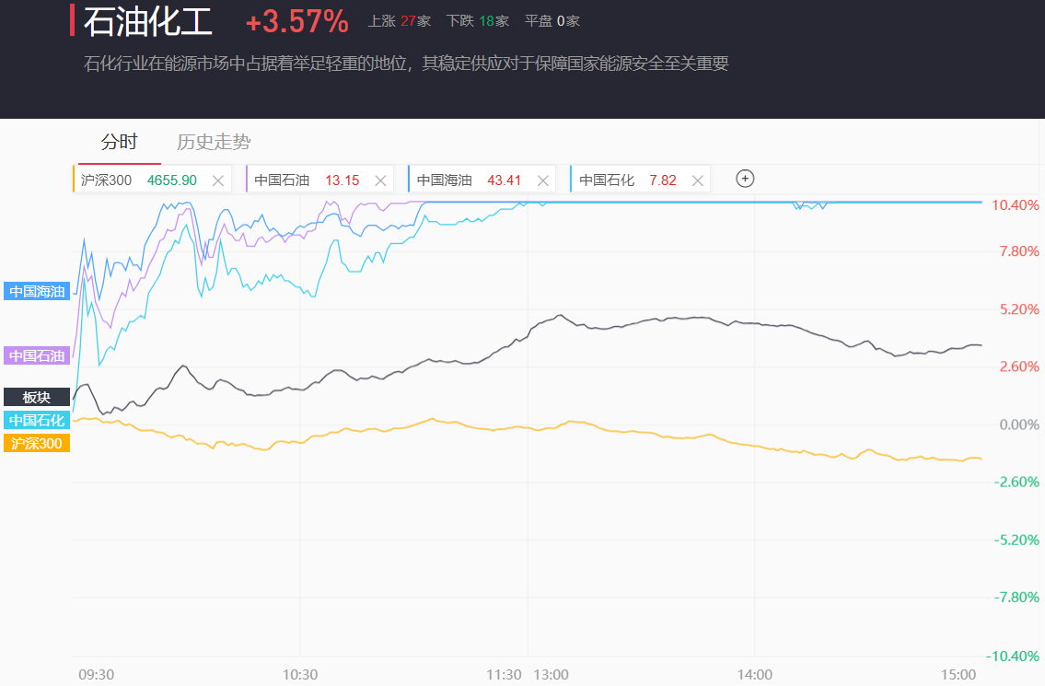This screenshot has width=1045, height=686.
Task: Click the 石油化工 sector title
Action: [147, 21]
